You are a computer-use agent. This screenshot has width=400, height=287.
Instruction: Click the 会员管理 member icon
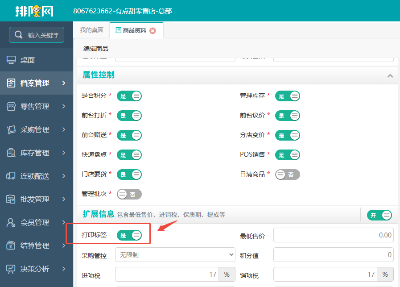(x=11, y=222)
